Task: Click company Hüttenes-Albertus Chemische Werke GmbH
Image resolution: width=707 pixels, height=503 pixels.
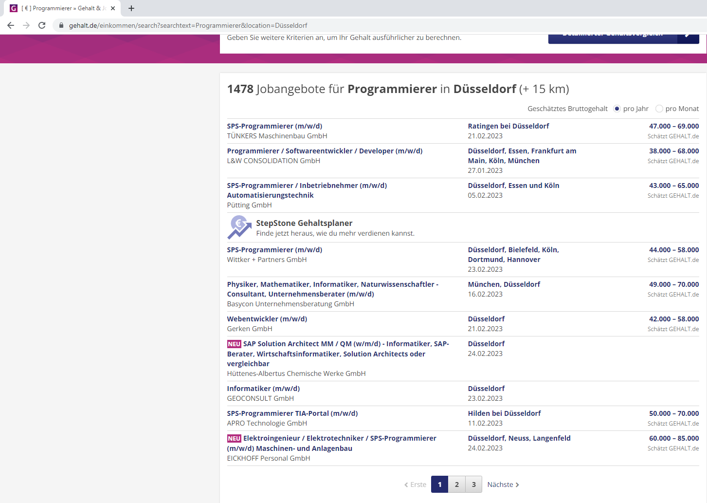Action: [x=296, y=373]
